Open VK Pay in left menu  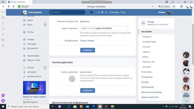[30, 32]
